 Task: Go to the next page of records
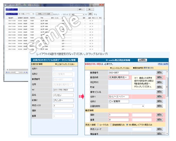pyautogui.click(x=24, y=72)
